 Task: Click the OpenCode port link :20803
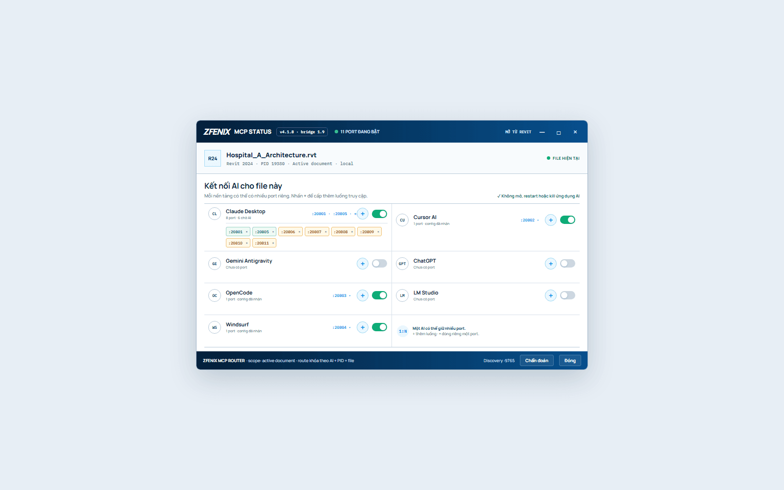point(340,295)
